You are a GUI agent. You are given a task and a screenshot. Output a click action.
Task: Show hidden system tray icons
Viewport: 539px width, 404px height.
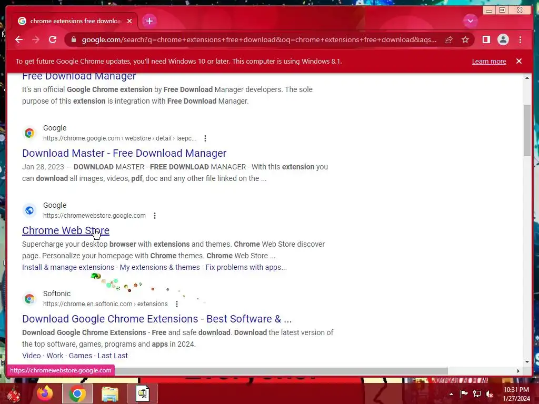tap(451, 395)
